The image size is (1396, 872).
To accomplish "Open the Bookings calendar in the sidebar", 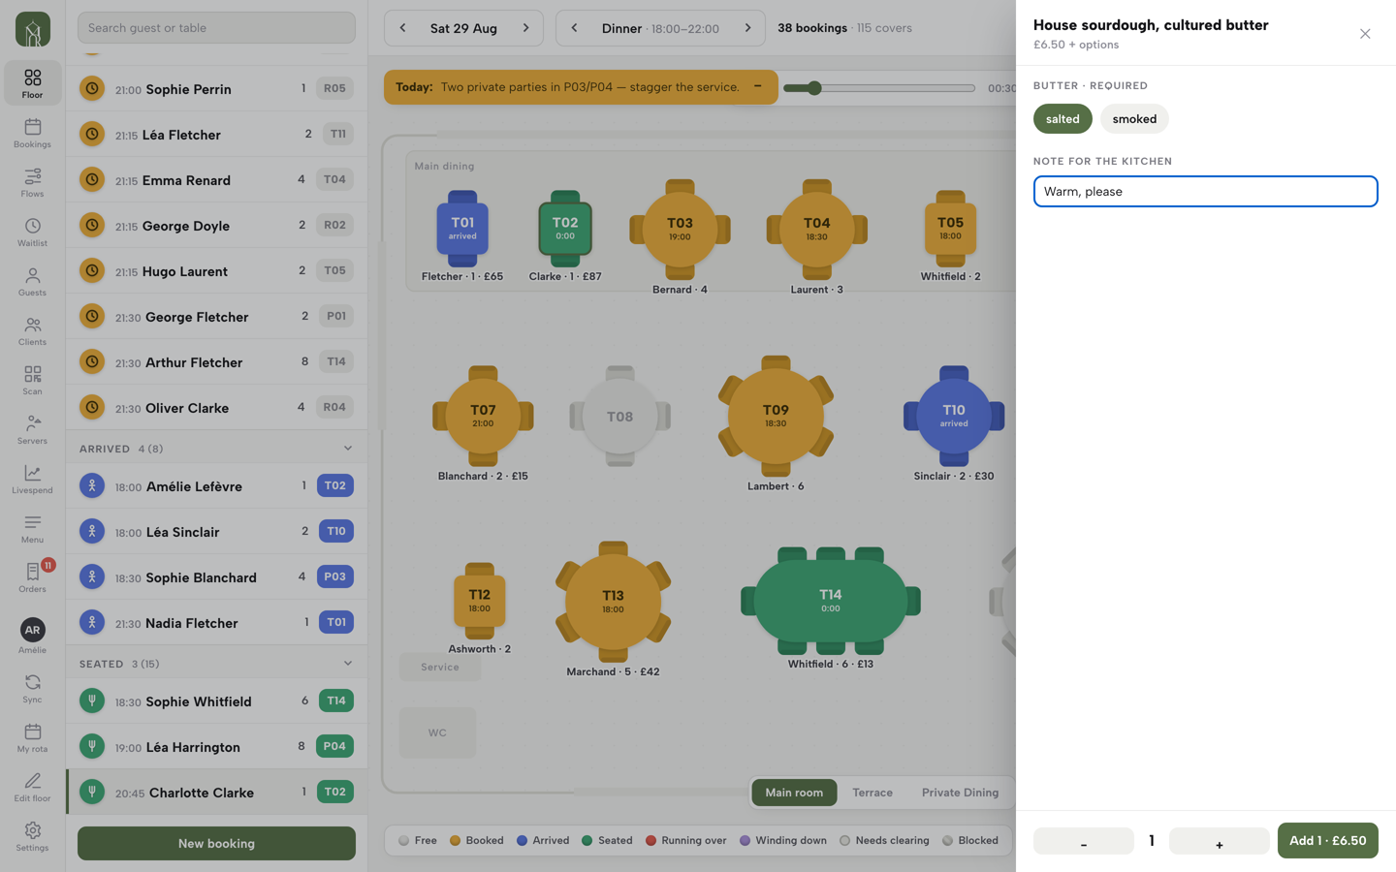I will click(x=32, y=133).
